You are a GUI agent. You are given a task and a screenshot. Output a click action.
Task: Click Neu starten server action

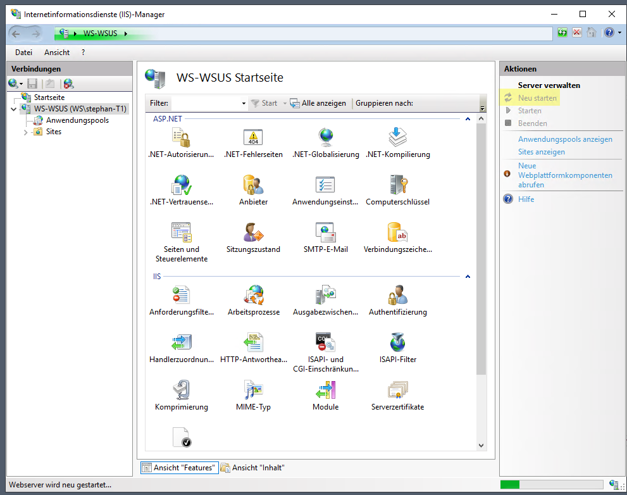point(537,98)
